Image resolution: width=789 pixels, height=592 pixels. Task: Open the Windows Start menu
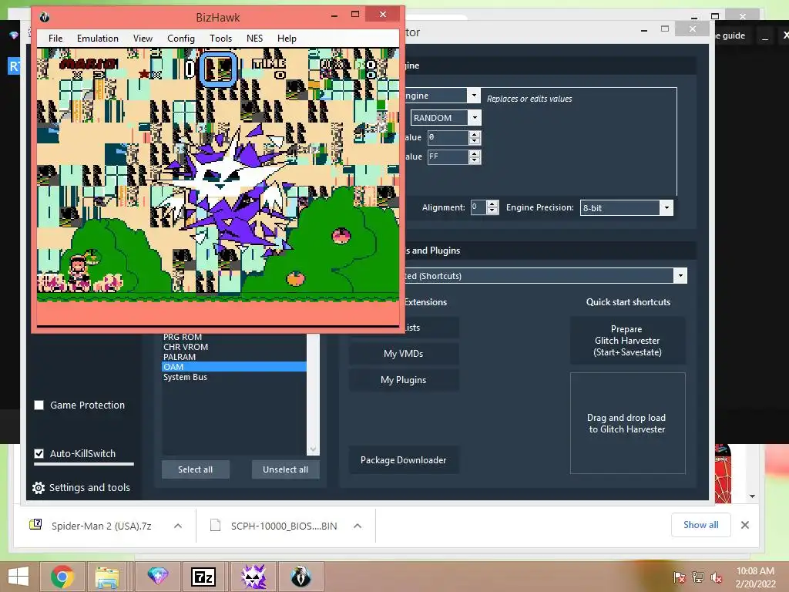tap(18, 577)
